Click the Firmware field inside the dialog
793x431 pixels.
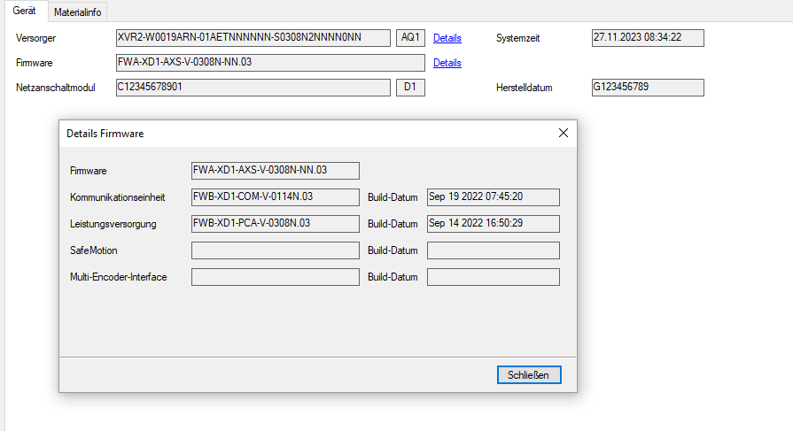coord(275,171)
